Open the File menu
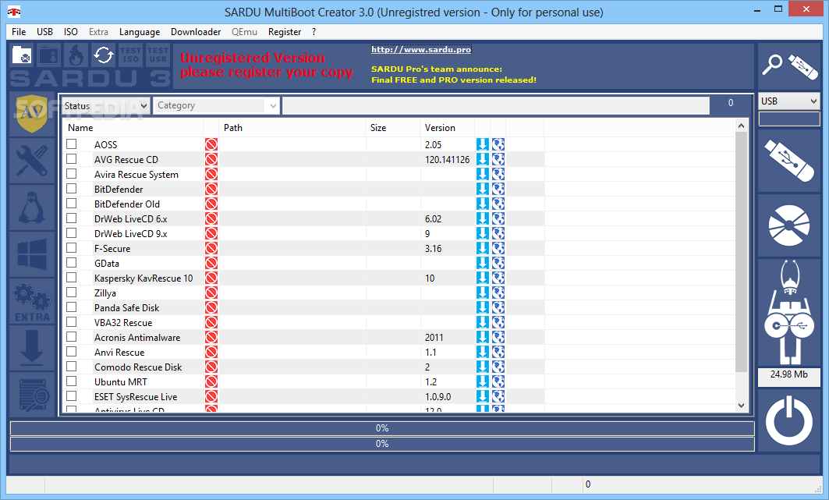Image resolution: width=829 pixels, height=500 pixels. (19, 32)
